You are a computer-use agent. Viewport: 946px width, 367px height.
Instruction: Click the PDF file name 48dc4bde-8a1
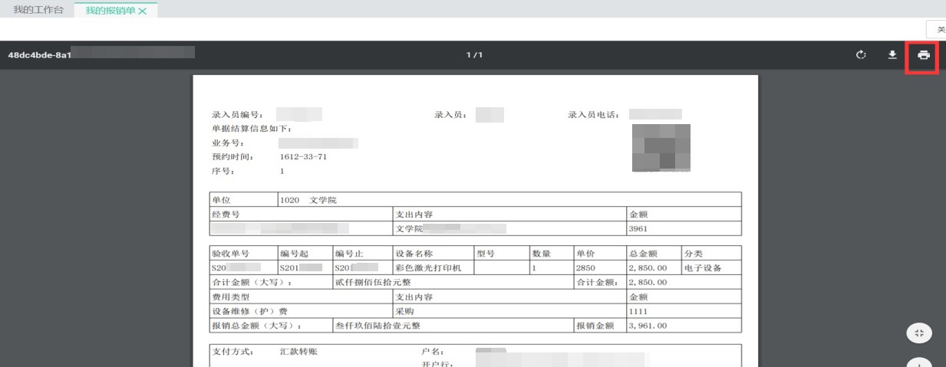(39, 55)
